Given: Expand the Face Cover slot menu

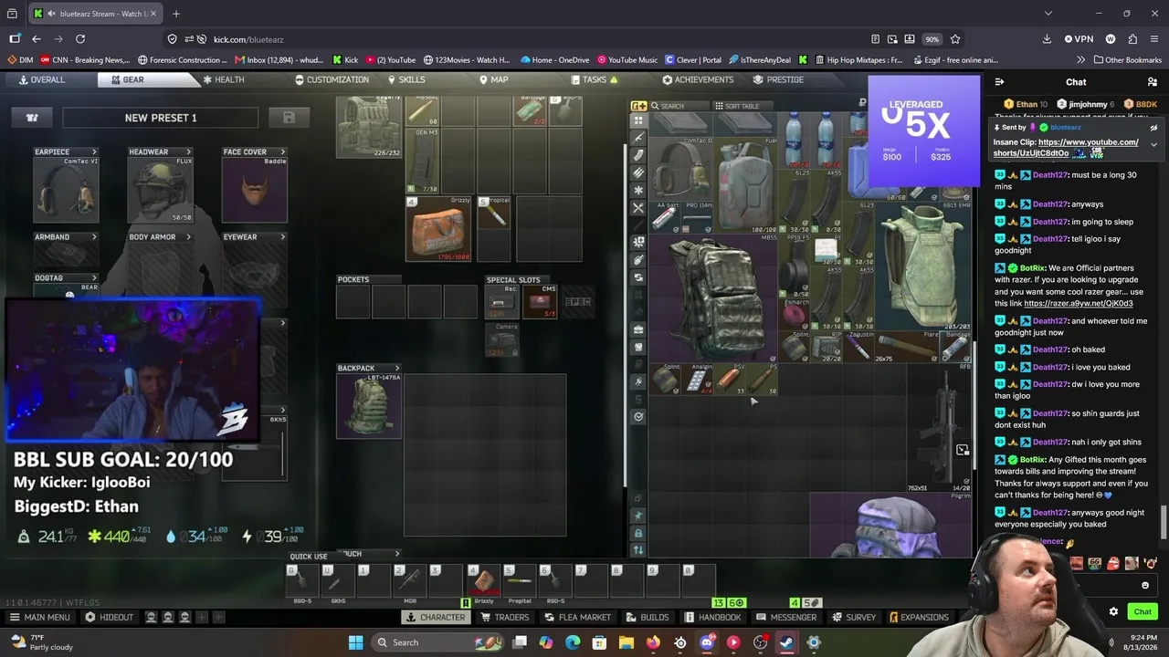Looking at the screenshot, I should click(282, 151).
